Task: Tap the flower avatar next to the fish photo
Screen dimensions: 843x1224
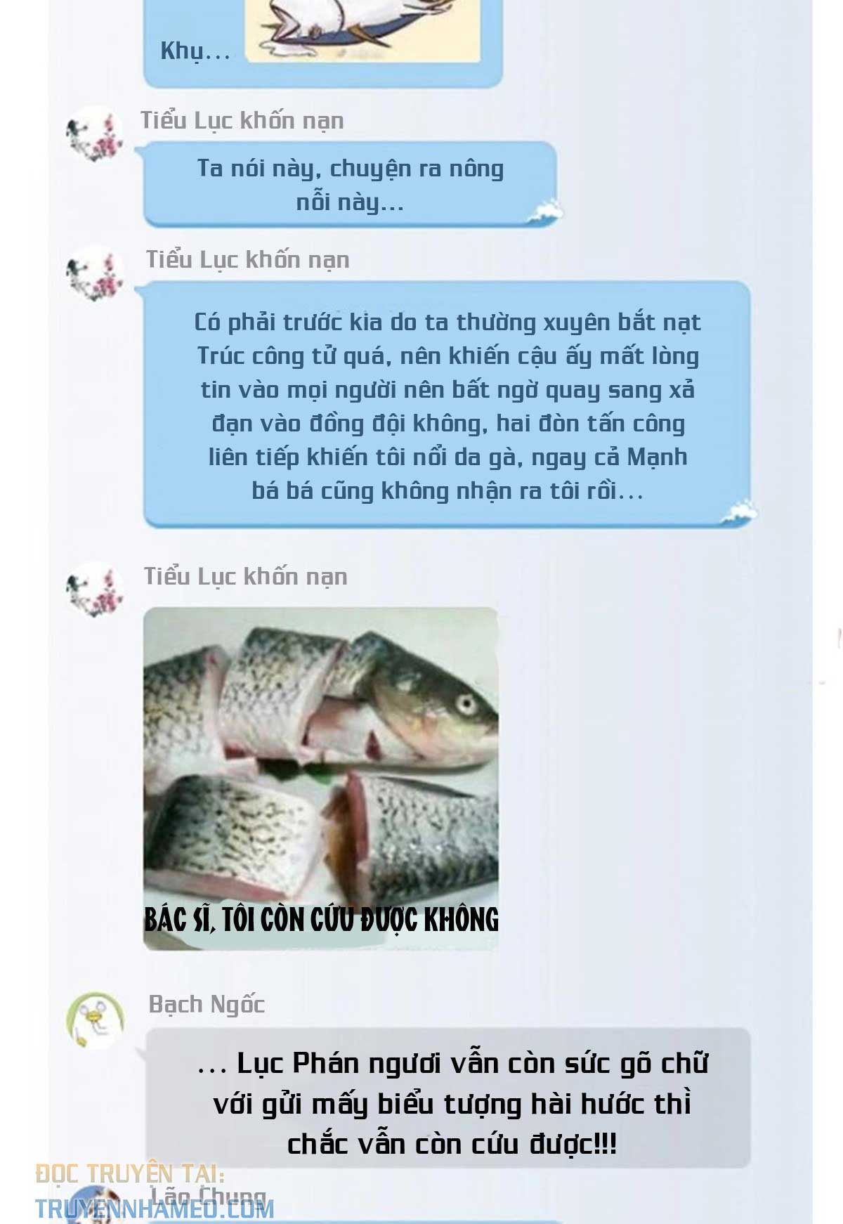Action: (x=95, y=590)
